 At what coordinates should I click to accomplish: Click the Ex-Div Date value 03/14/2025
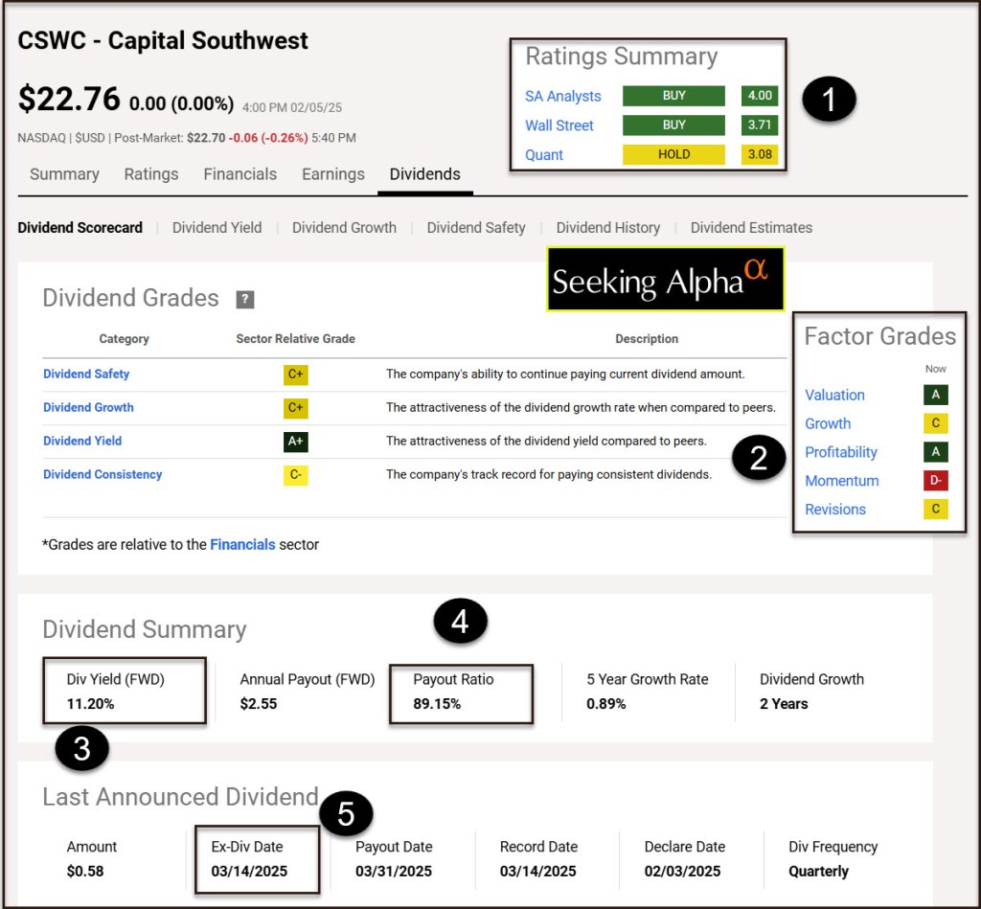[249, 872]
